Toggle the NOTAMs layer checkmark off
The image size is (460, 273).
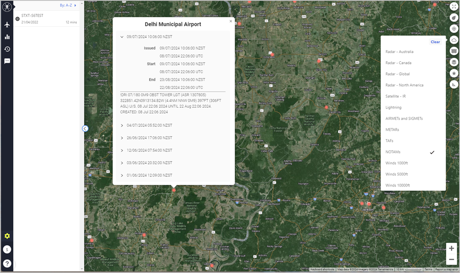(432, 152)
